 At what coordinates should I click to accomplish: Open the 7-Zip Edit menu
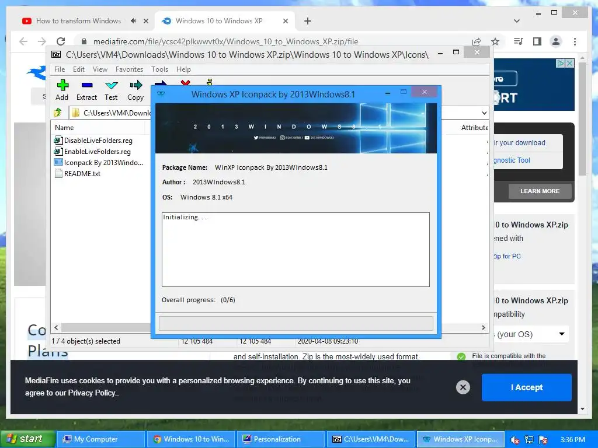(x=79, y=69)
